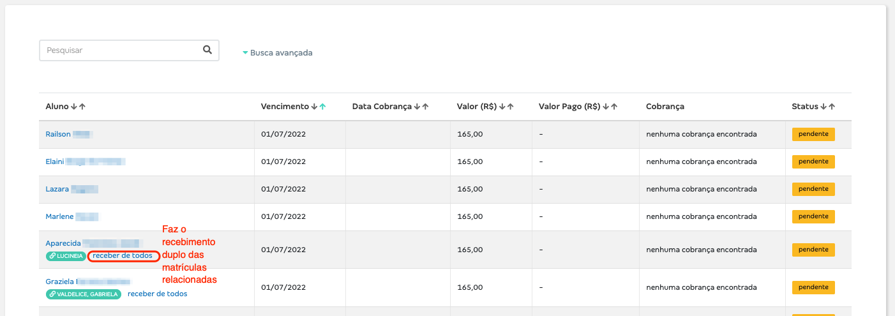Click receber de todos under Graziela

point(158,294)
